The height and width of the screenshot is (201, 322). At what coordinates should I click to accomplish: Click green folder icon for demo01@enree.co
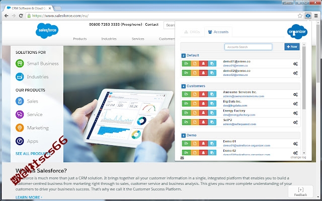click(x=186, y=64)
